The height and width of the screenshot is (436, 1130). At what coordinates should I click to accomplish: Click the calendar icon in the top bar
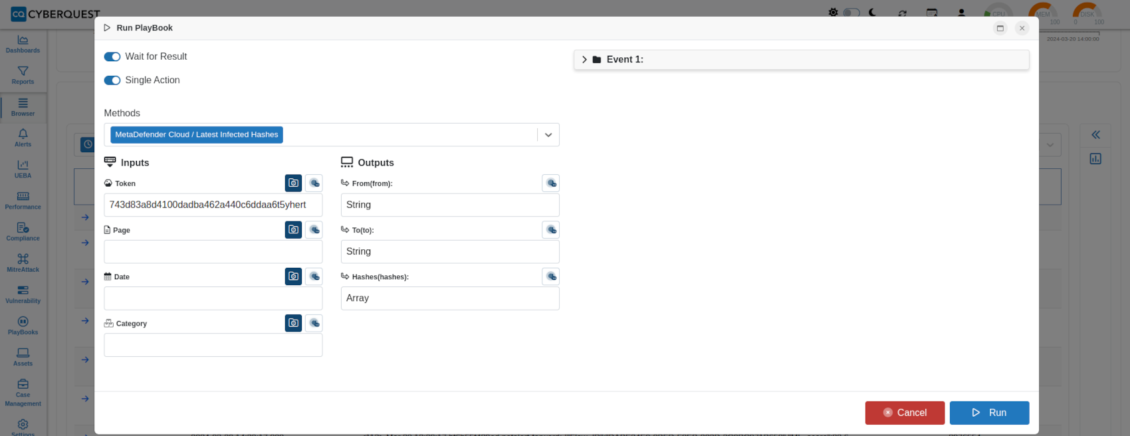(x=932, y=13)
